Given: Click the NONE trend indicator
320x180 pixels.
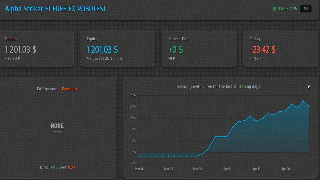Looking at the screenshot, I should tap(57, 126).
